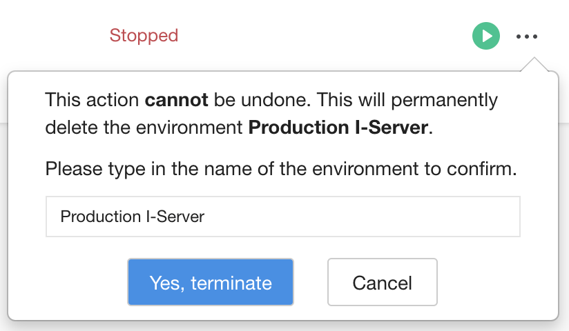
Task: Select the bold word cannot
Action: (176, 100)
